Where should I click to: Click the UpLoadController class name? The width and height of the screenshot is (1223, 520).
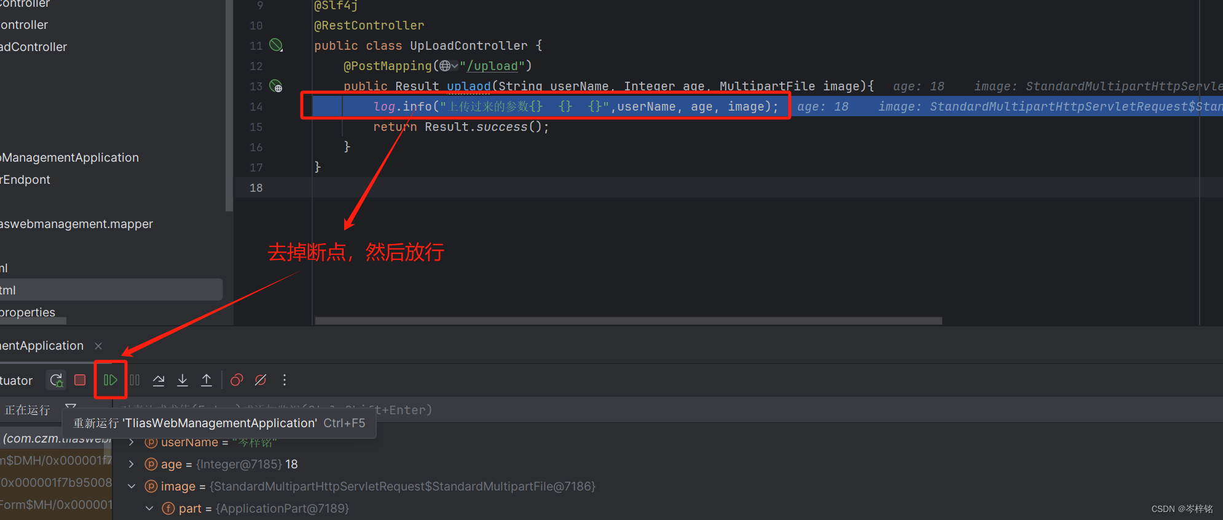coord(469,45)
